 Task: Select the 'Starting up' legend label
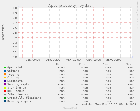[x=17, y=88]
